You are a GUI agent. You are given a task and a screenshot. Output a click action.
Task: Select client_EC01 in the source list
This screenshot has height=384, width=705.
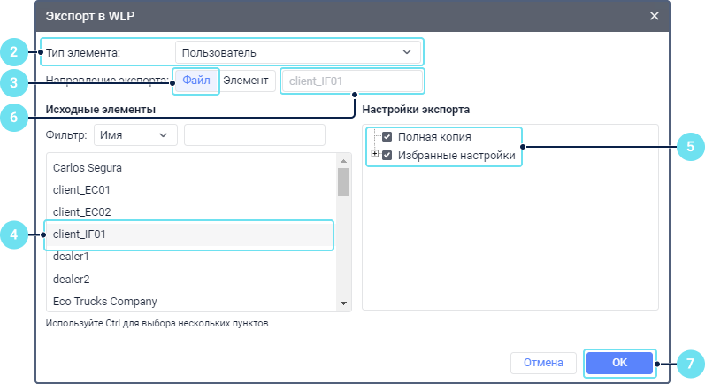pyautogui.click(x=81, y=189)
